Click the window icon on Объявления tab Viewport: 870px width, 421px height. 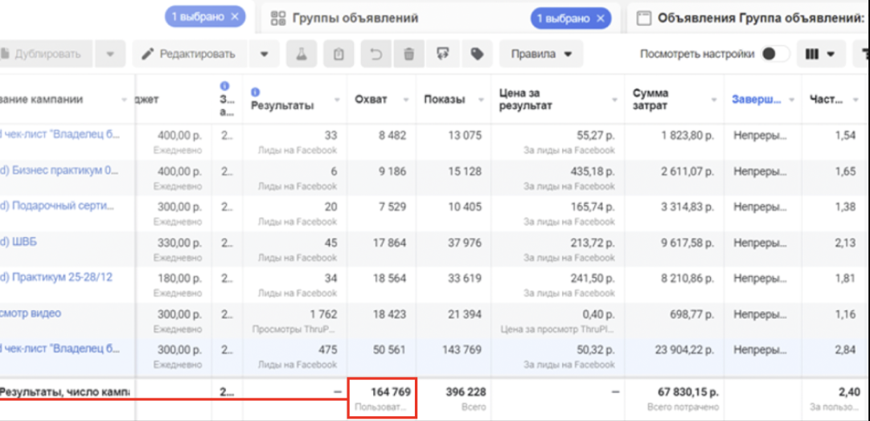[x=643, y=18]
